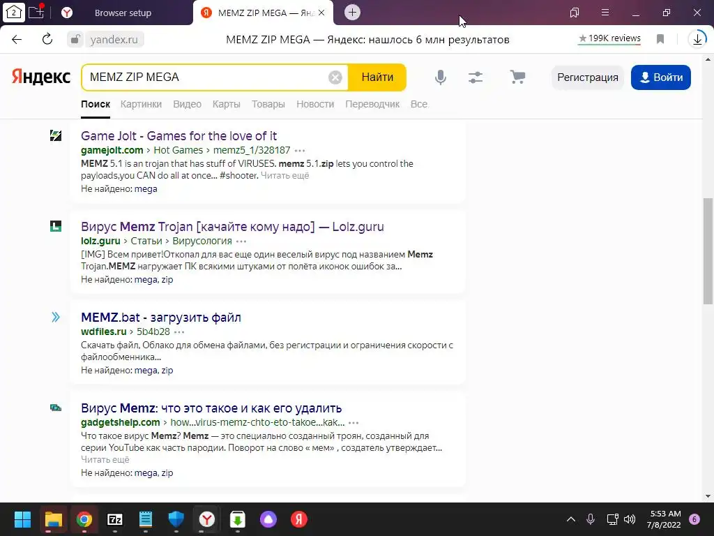Click the Регистрация button

point(587,77)
